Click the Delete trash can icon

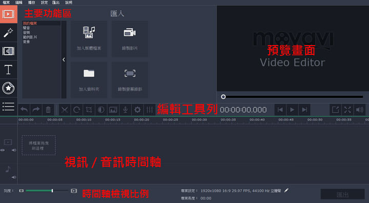pyautogui.click(x=48, y=110)
